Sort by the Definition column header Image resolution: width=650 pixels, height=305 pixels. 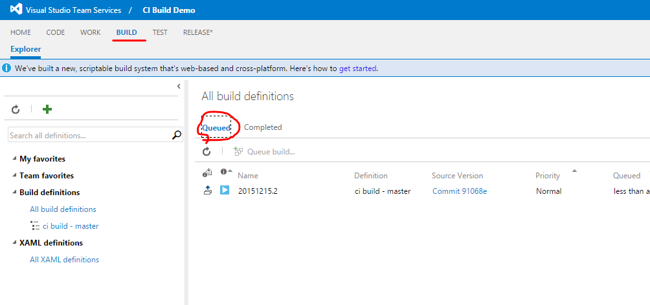tap(371, 176)
